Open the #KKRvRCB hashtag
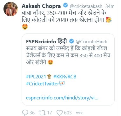Viewport: 121px width, 116px height. coord(65,76)
